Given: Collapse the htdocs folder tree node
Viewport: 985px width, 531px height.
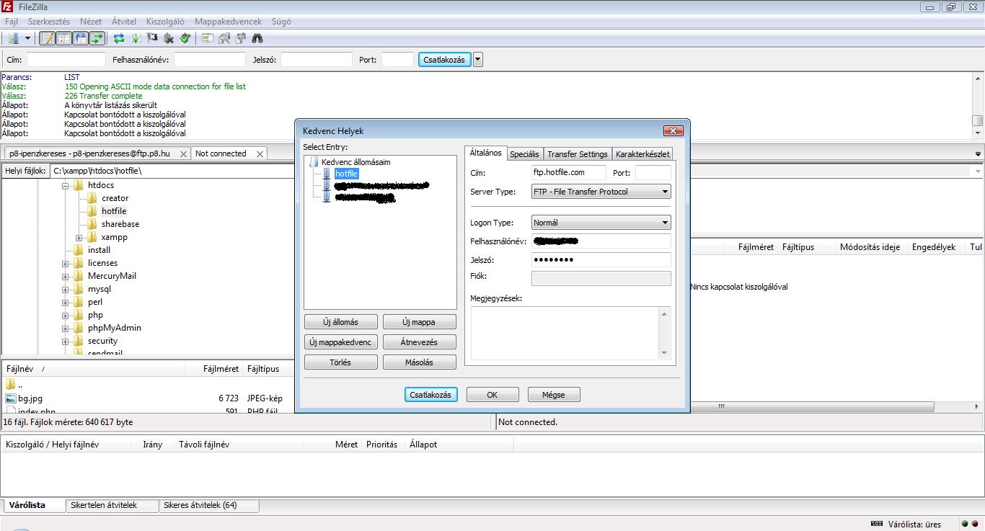Looking at the screenshot, I should [x=65, y=185].
